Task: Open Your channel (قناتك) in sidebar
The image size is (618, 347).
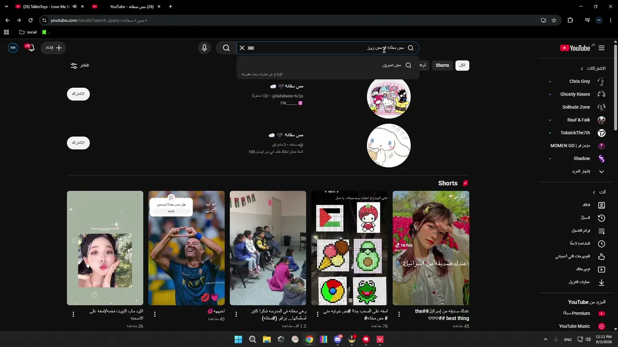Action: 577,205
